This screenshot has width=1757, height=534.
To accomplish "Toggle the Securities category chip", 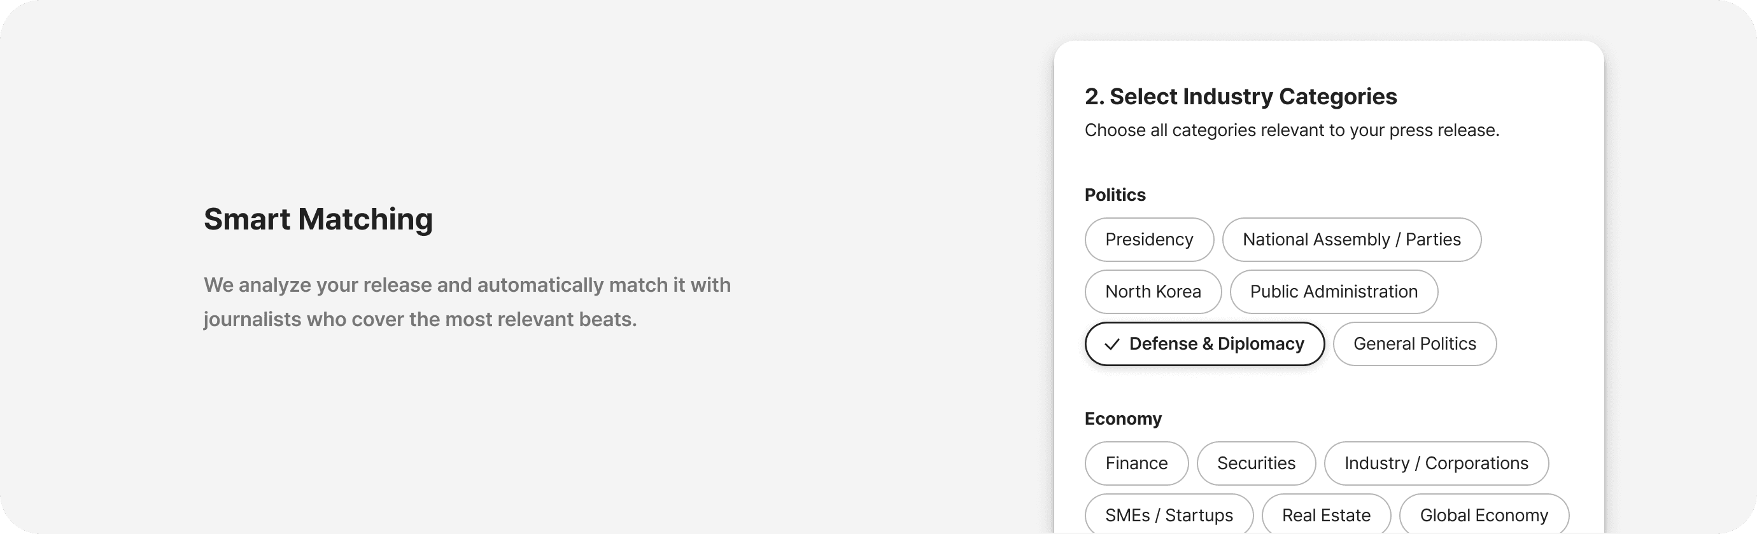I will [1255, 463].
